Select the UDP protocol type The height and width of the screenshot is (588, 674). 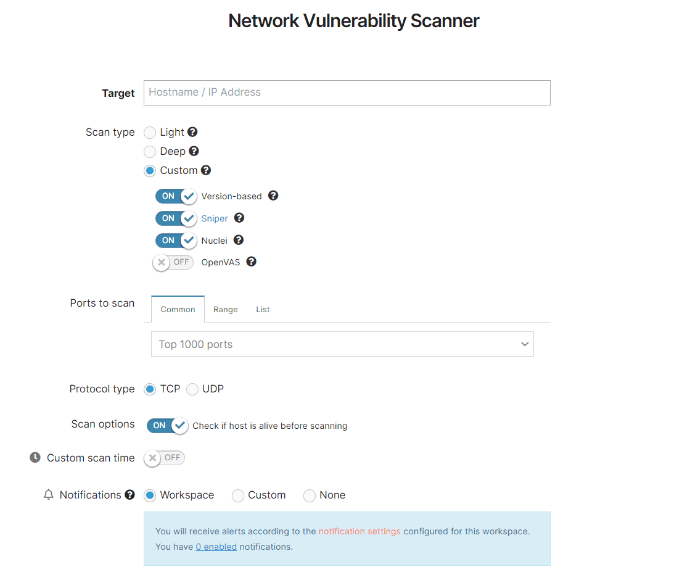pos(192,389)
